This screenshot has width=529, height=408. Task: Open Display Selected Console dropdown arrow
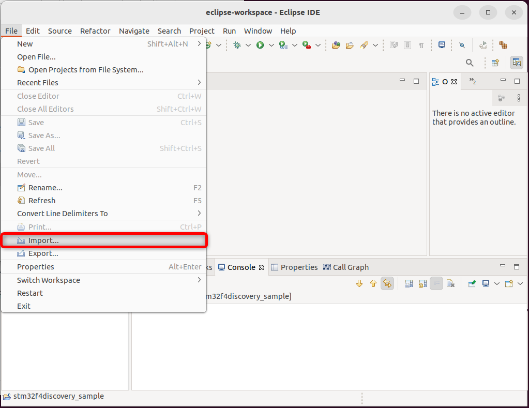click(x=496, y=283)
